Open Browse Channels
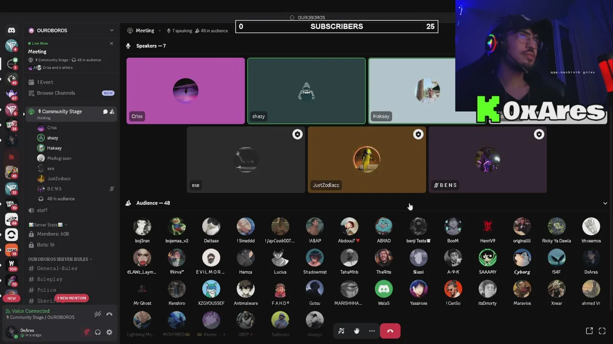613x344 pixels. [71, 93]
